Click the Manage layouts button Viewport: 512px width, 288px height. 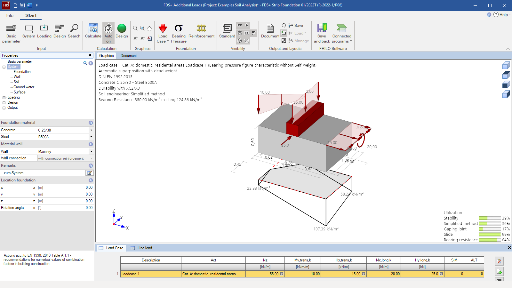click(299, 41)
